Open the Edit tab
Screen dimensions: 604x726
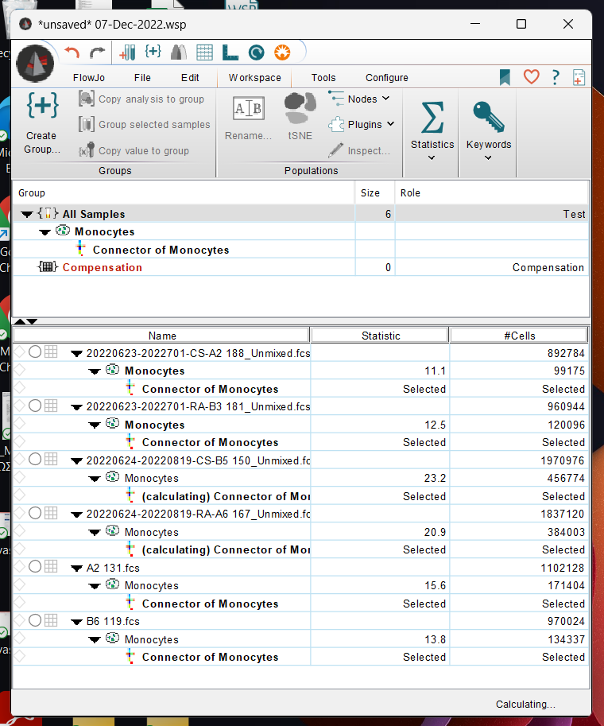pos(190,78)
